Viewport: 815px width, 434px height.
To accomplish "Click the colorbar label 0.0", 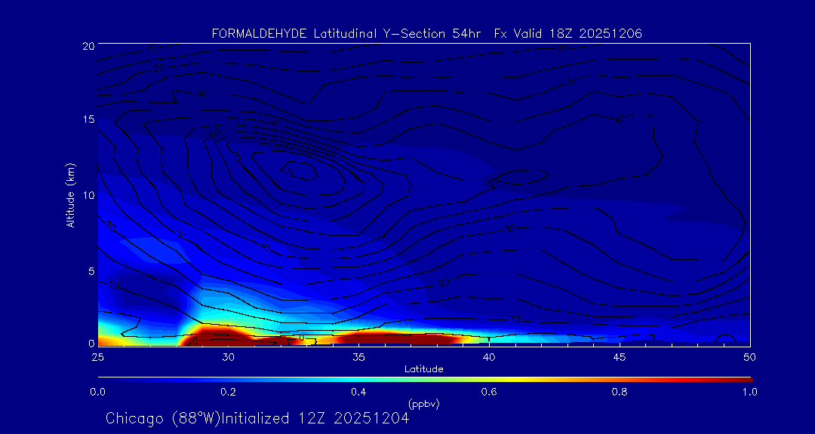I will pyautogui.click(x=97, y=393).
